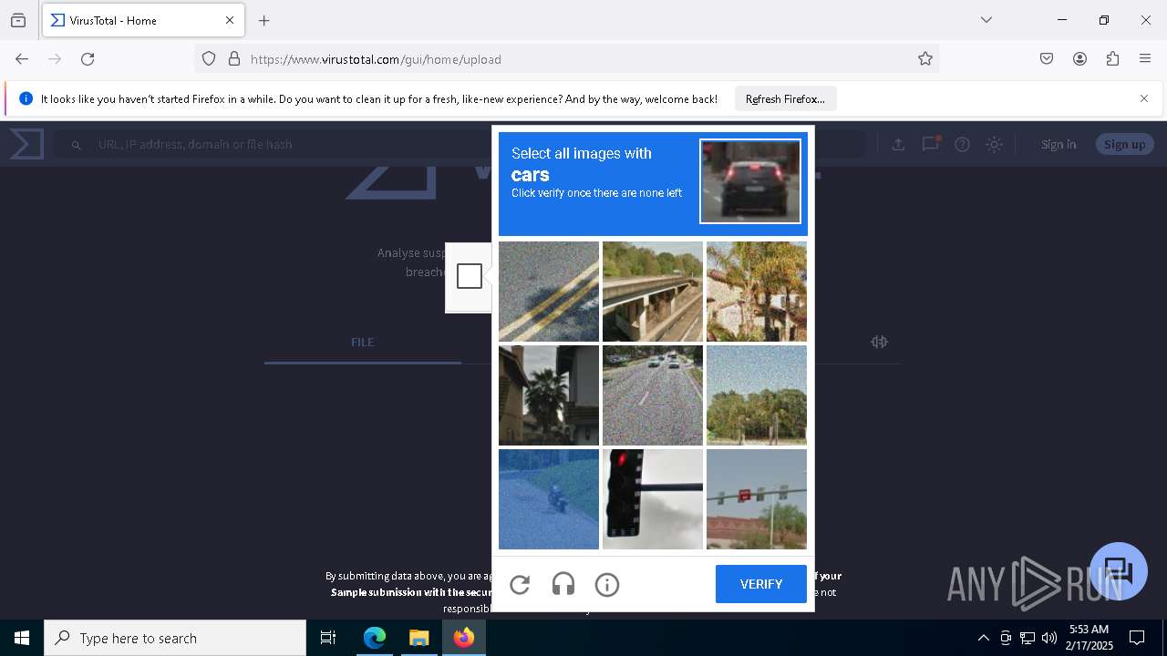The width and height of the screenshot is (1167, 656).
Task: Click the Firefox back arrow
Action: click(22, 59)
